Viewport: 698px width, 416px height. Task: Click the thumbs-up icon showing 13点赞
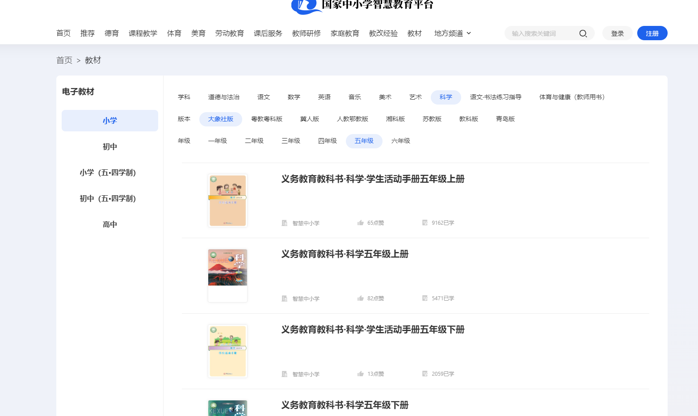361,374
